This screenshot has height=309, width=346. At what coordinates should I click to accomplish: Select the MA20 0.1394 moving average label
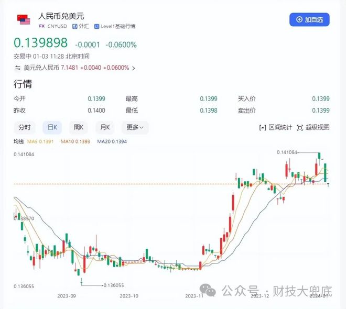(112, 141)
